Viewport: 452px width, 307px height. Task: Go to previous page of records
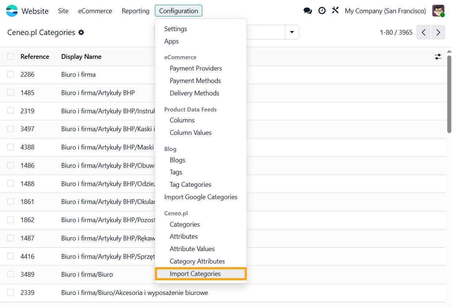[424, 32]
